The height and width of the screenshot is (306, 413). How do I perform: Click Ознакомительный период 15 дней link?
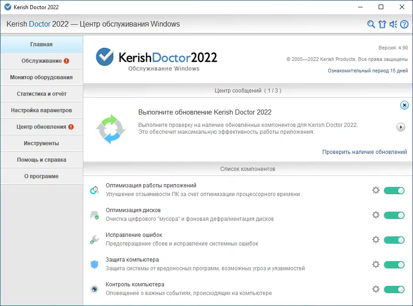click(368, 71)
